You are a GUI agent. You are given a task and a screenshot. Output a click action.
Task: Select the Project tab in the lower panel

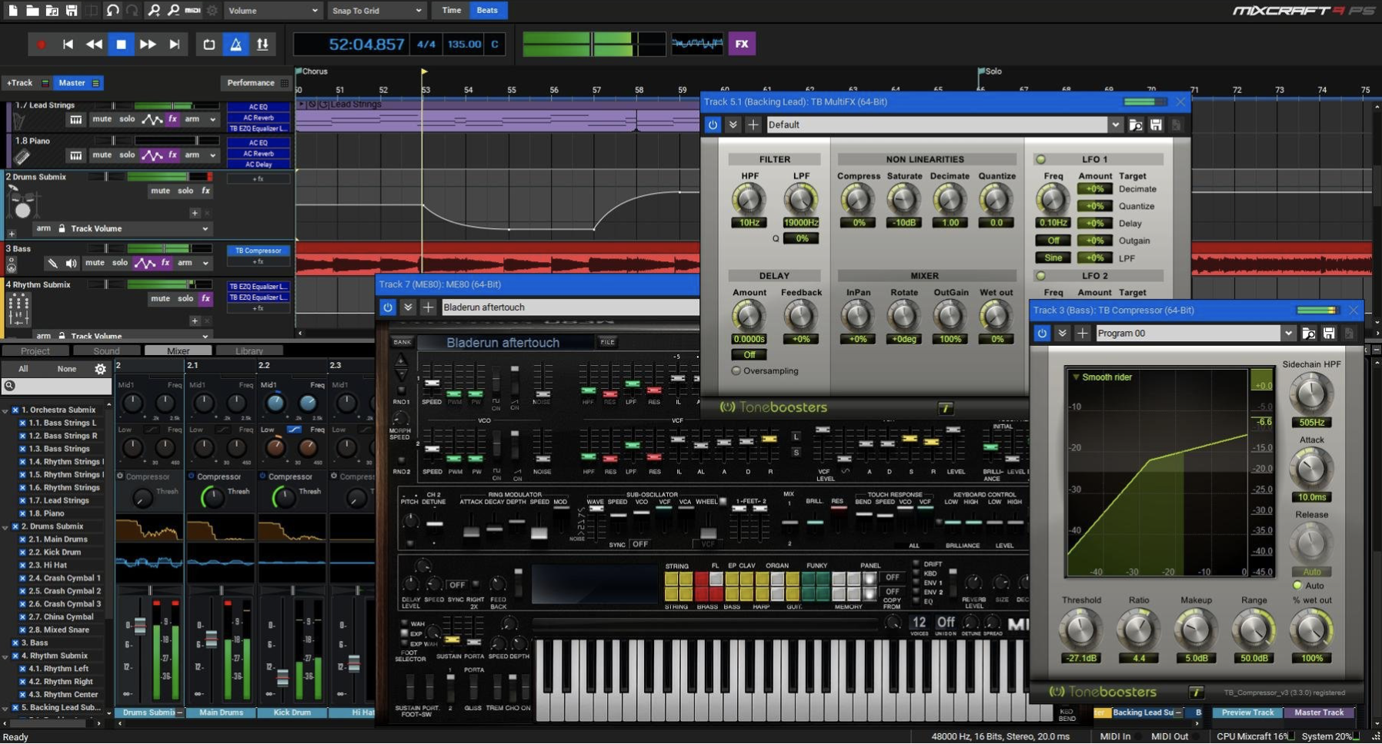35,350
